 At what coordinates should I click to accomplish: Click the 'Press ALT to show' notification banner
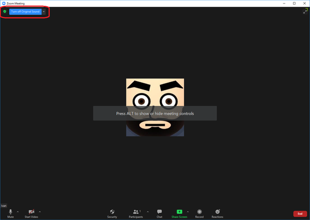click(x=155, y=114)
